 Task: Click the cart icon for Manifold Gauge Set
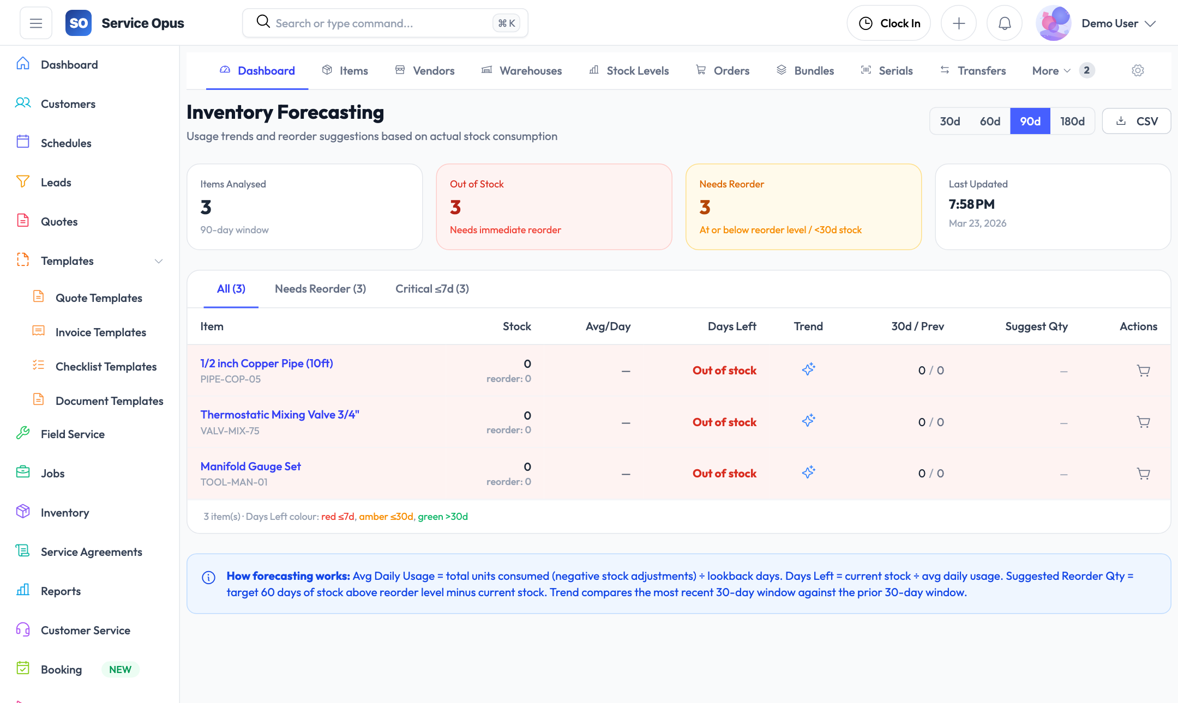(1143, 474)
